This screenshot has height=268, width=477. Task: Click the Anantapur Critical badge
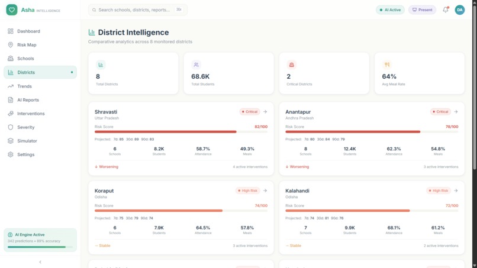440,112
